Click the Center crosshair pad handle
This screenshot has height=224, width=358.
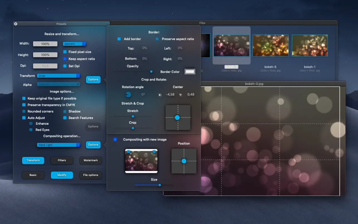pos(177,118)
